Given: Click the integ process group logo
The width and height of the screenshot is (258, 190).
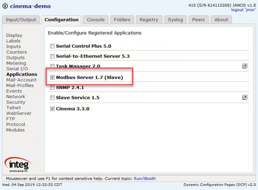Looking at the screenshot, I should (x=18, y=165).
